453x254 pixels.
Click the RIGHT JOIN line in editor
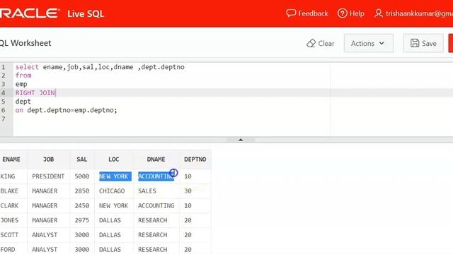click(35, 92)
